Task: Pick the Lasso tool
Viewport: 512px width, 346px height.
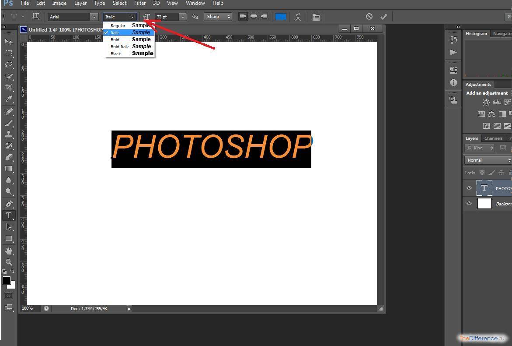Action: [8, 65]
